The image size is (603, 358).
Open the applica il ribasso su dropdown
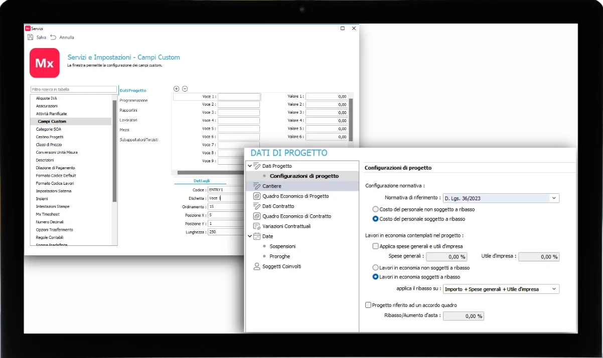click(x=554, y=289)
